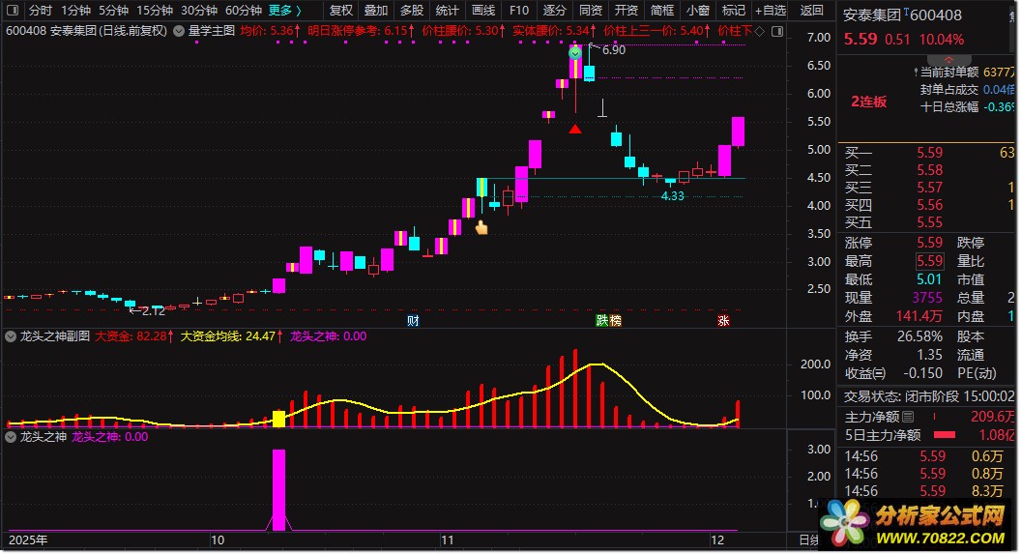This screenshot has height=554, width=1021.
Task: Toggle the 简框 simple frame mode
Action: (x=662, y=11)
